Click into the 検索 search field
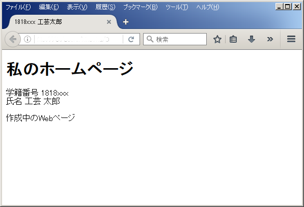 click(x=175, y=39)
